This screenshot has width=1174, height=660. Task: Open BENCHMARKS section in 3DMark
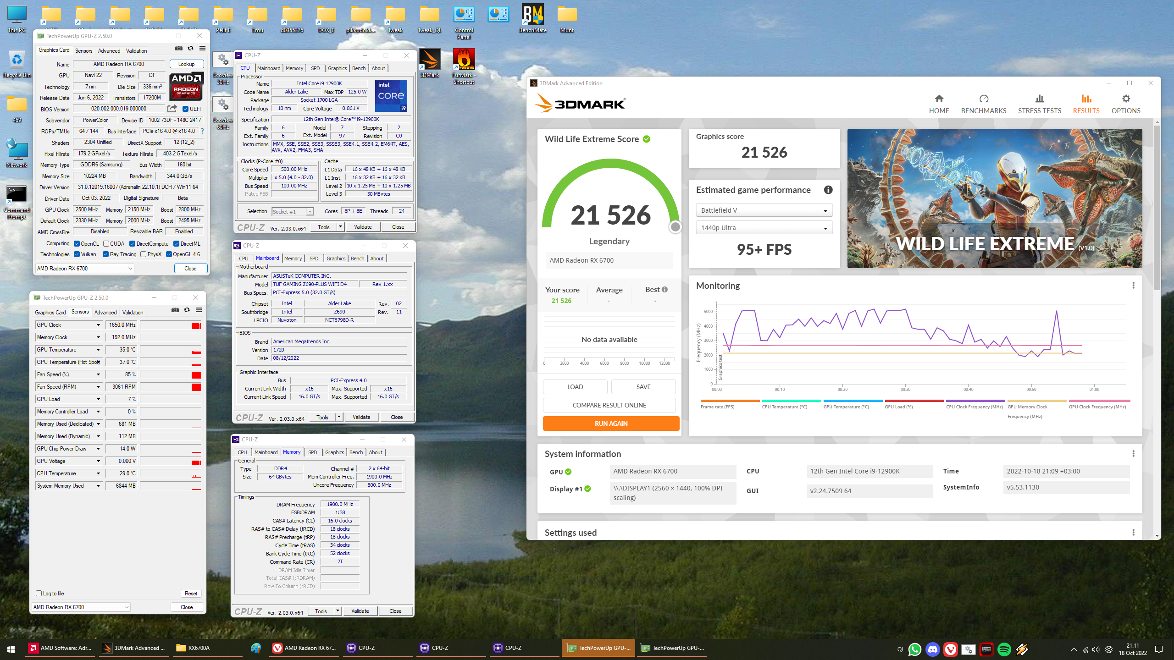[x=983, y=104]
